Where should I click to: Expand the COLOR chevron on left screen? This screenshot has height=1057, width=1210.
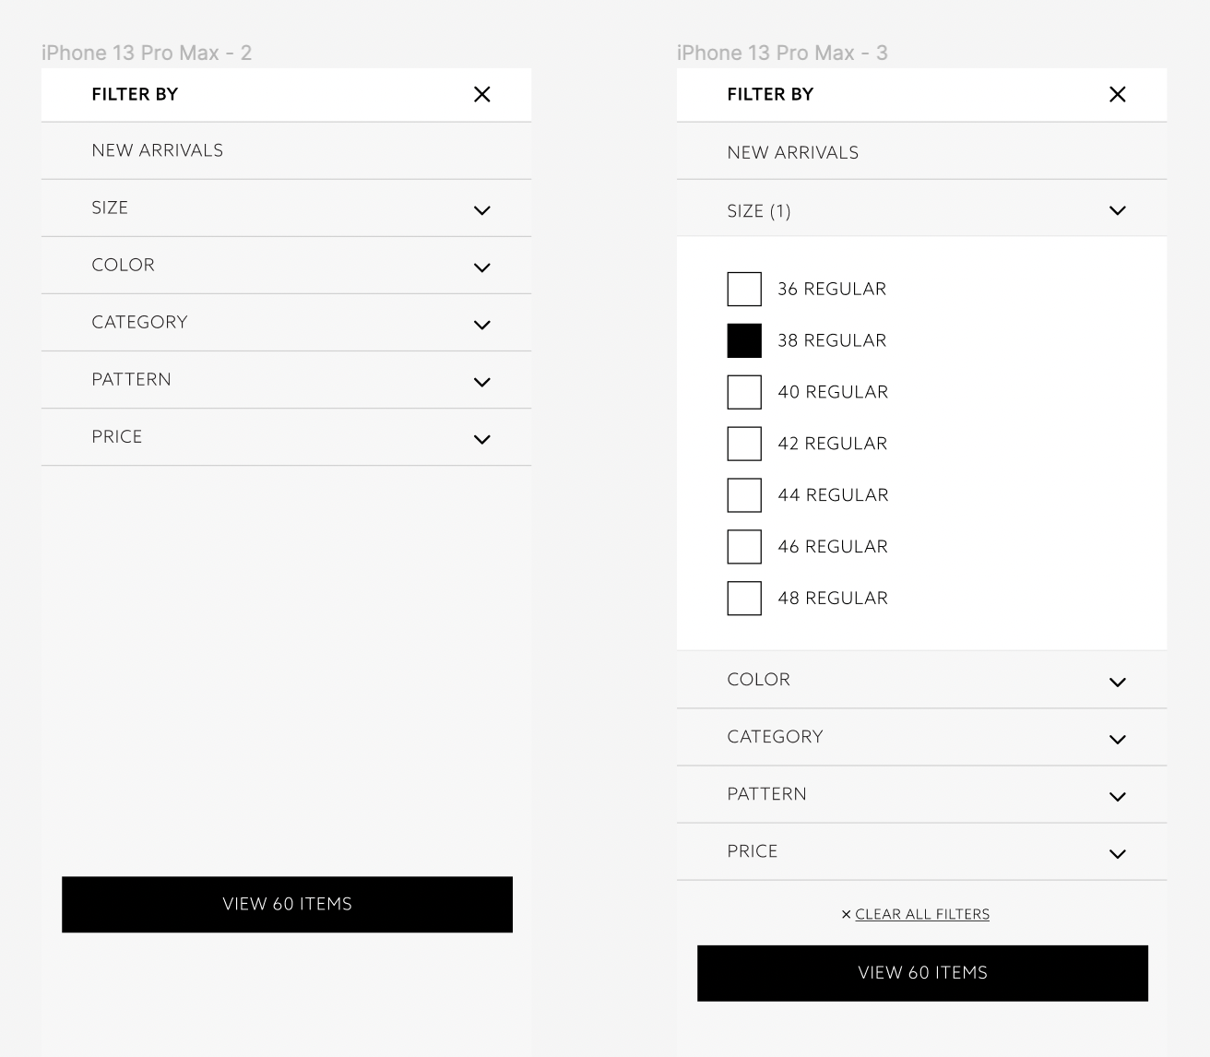(481, 267)
